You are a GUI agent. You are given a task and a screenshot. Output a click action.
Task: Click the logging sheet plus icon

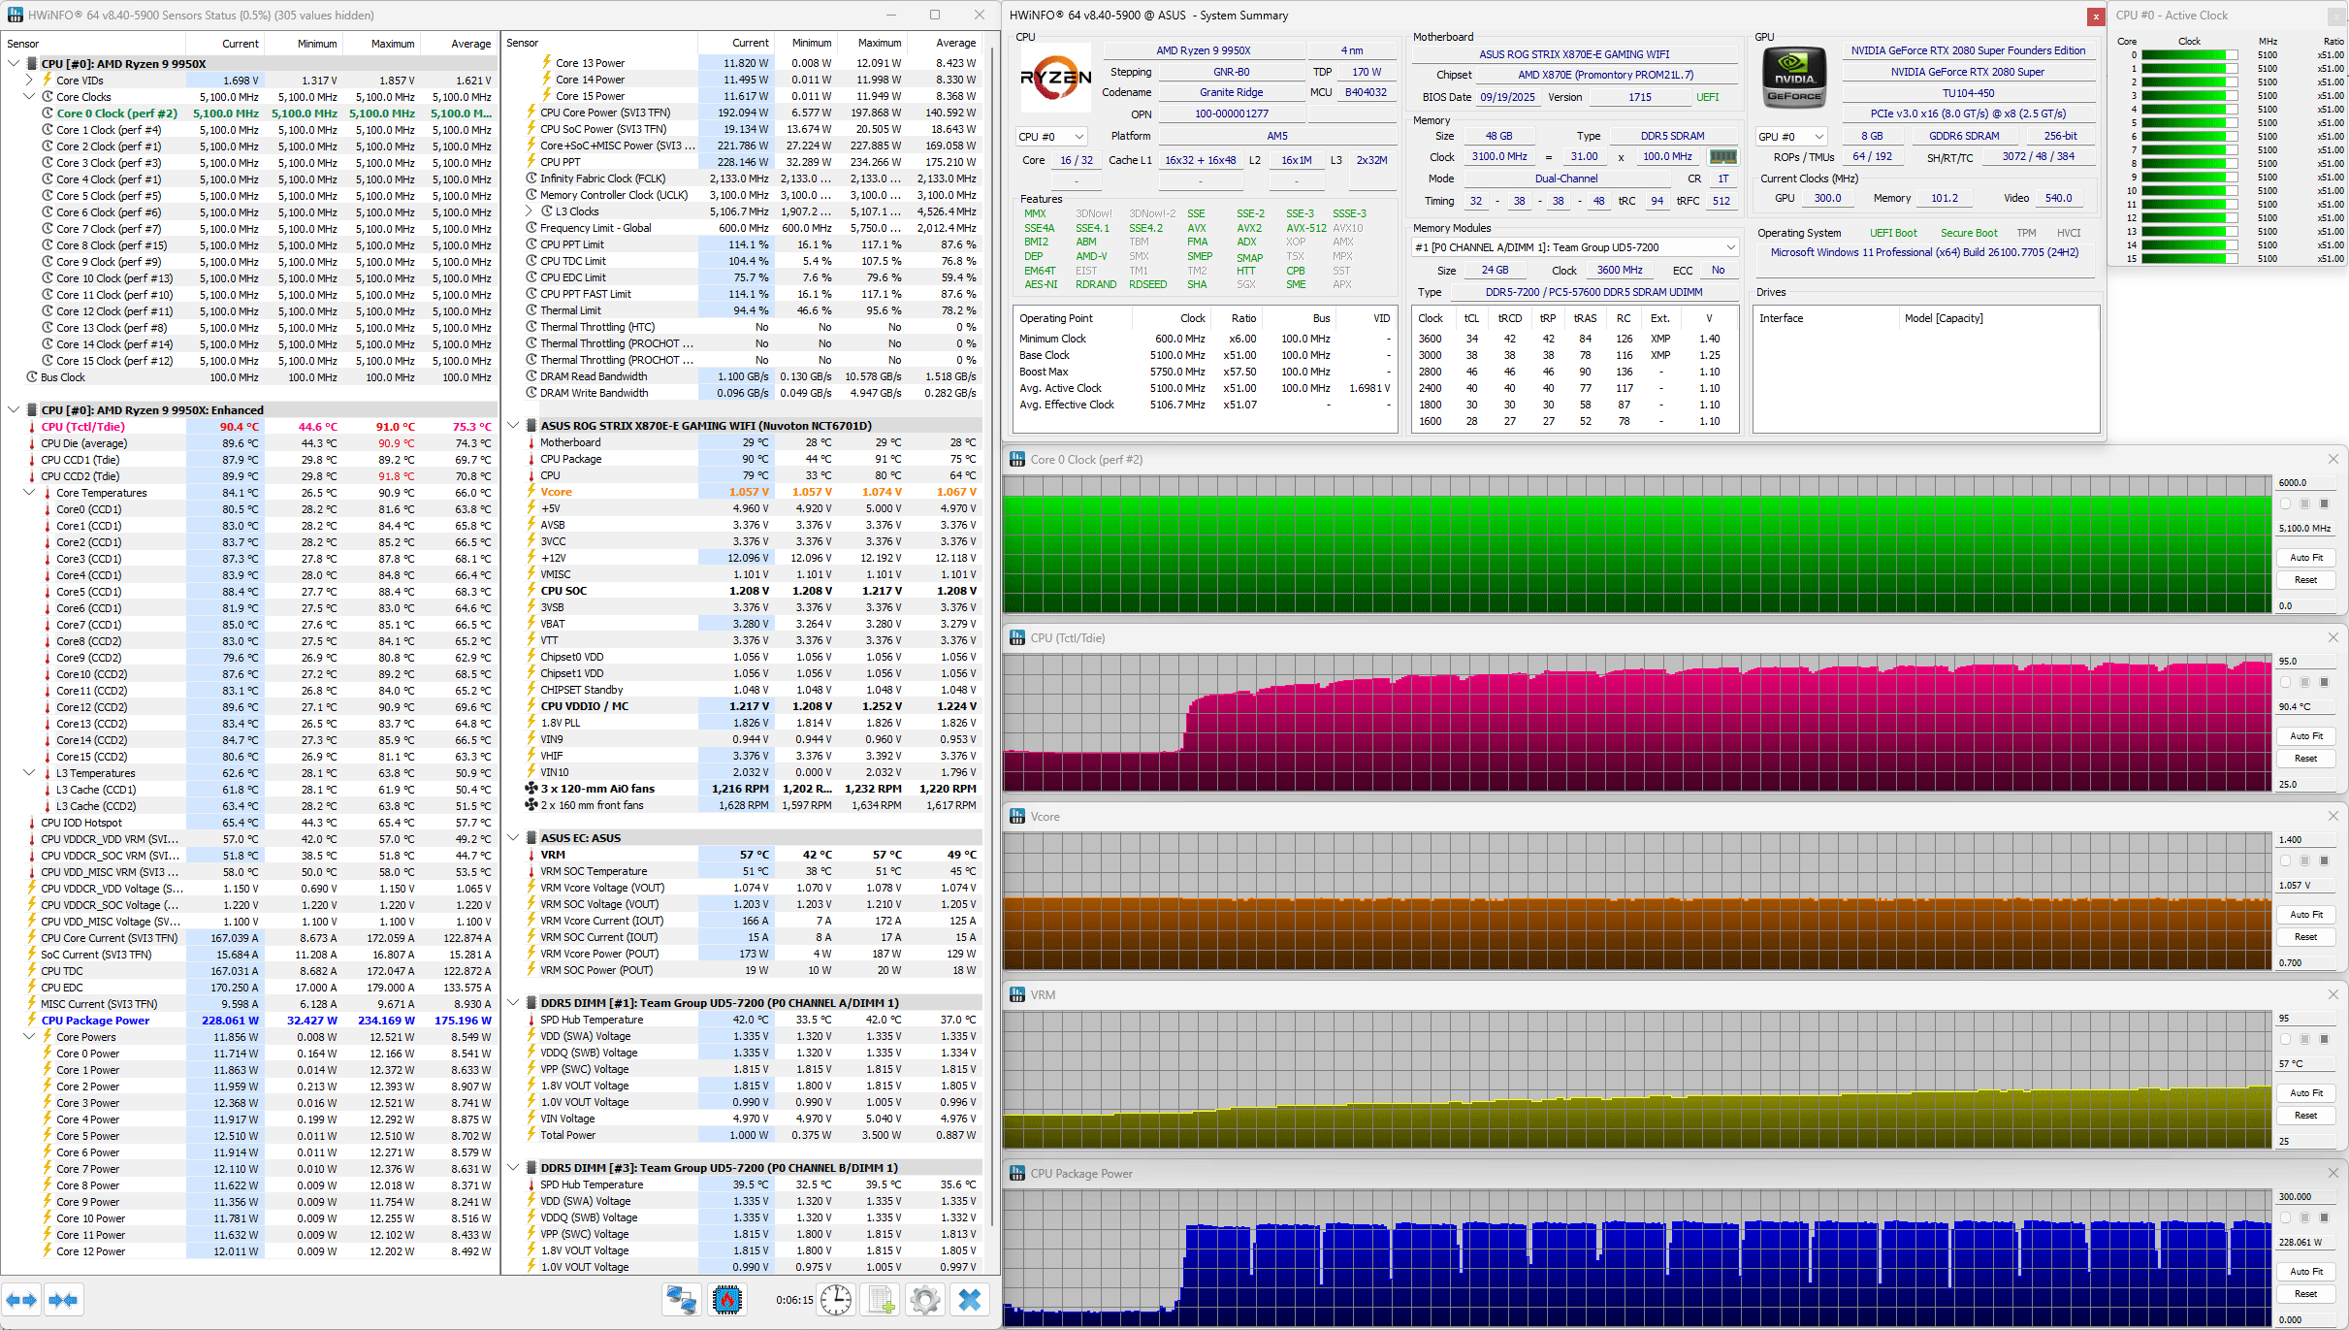(x=881, y=1300)
